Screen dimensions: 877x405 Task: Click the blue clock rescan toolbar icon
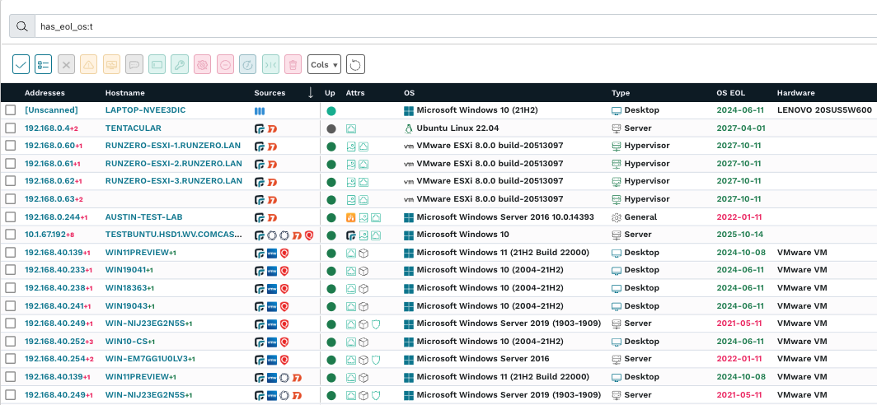coord(248,64)
